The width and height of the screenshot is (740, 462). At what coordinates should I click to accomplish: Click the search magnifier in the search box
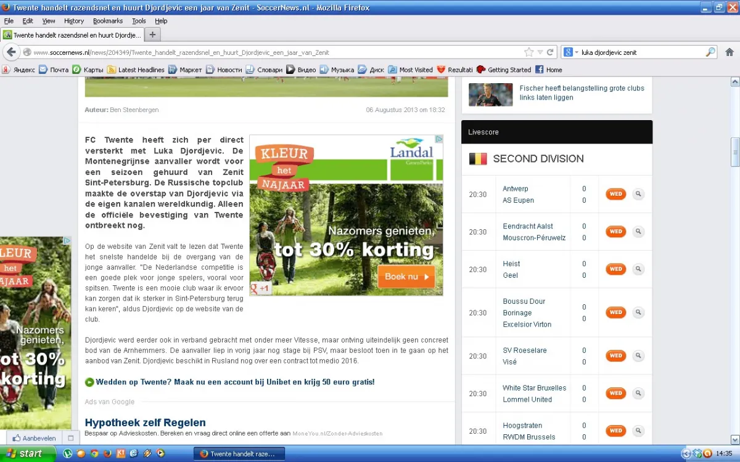click(x=710, y=52)
